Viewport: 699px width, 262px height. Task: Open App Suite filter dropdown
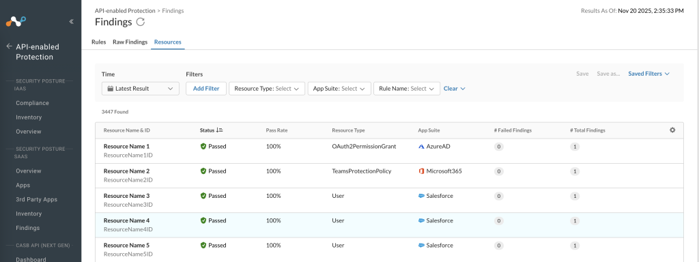pyautogui.click(x=339, y=89)
